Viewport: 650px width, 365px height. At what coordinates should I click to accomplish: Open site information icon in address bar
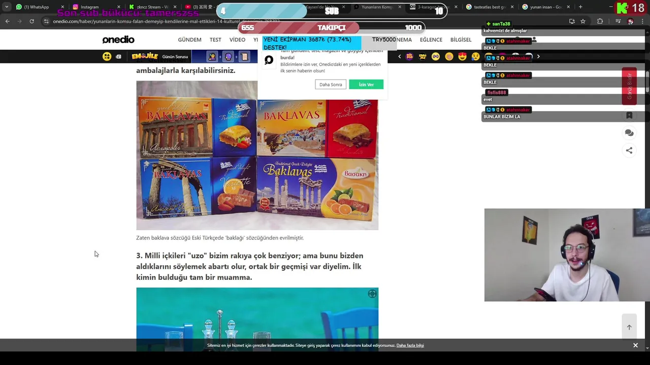point(46,21)
